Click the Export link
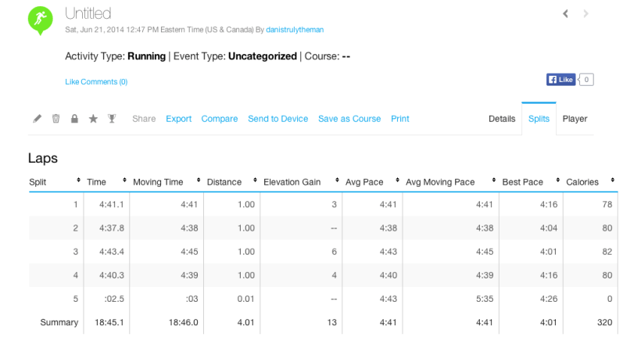Screen dimensions: 641x344 click(x=179, y=119)
